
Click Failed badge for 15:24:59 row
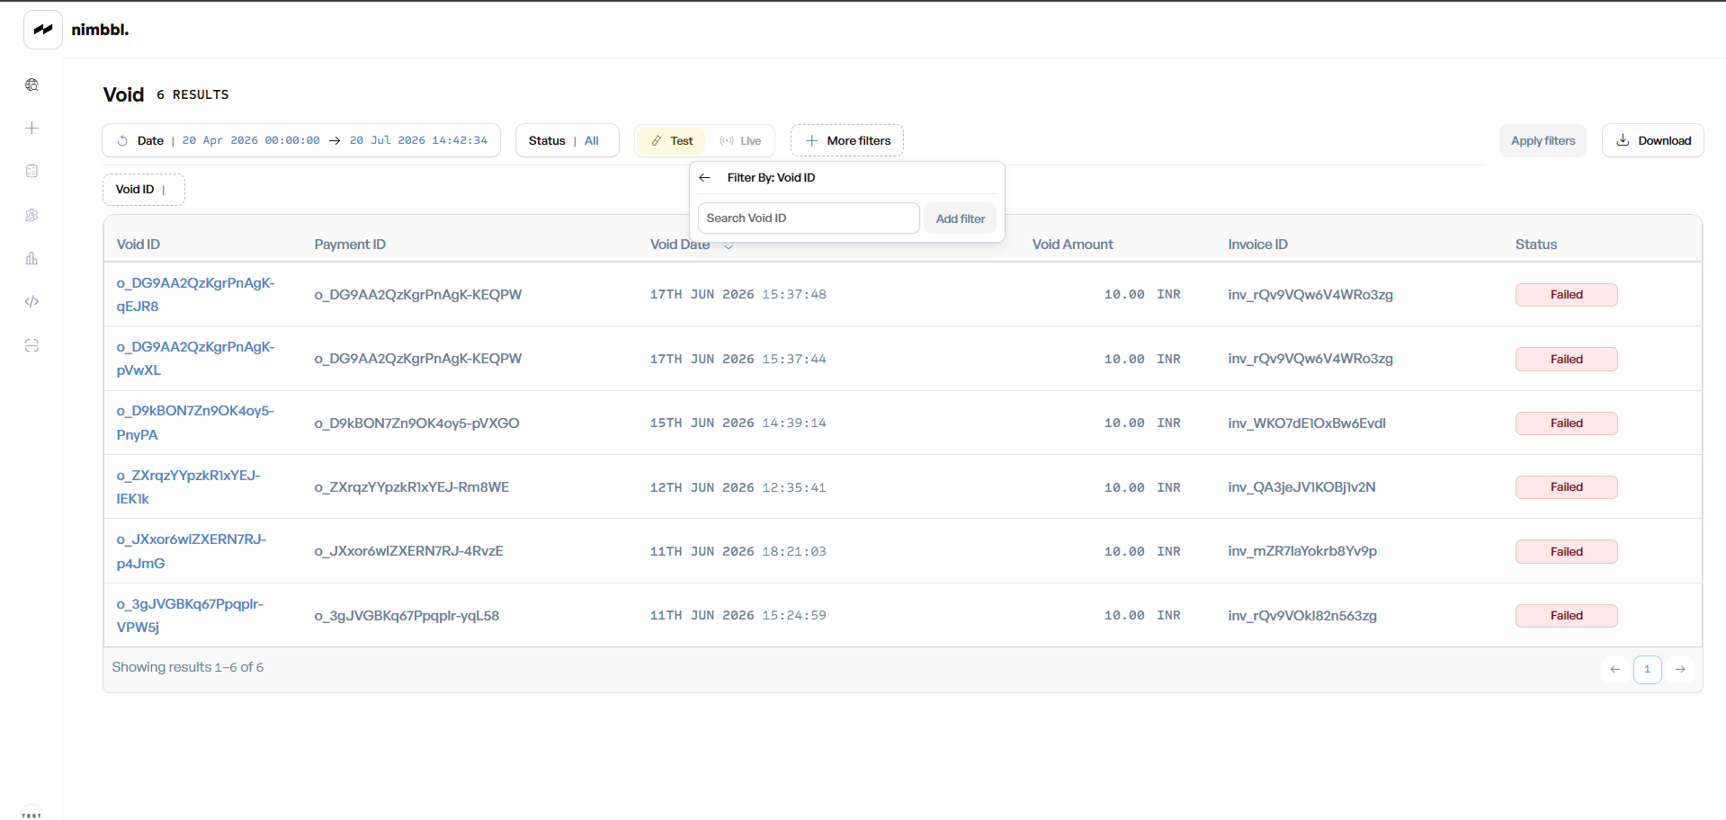pyautogui.click(x=1566, y=616)
